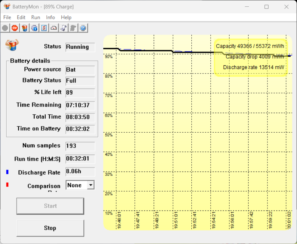Click the Time on Battery value 00:32:02
The width and height of the screenshot is (297, 244).
[x=80, y=129]
